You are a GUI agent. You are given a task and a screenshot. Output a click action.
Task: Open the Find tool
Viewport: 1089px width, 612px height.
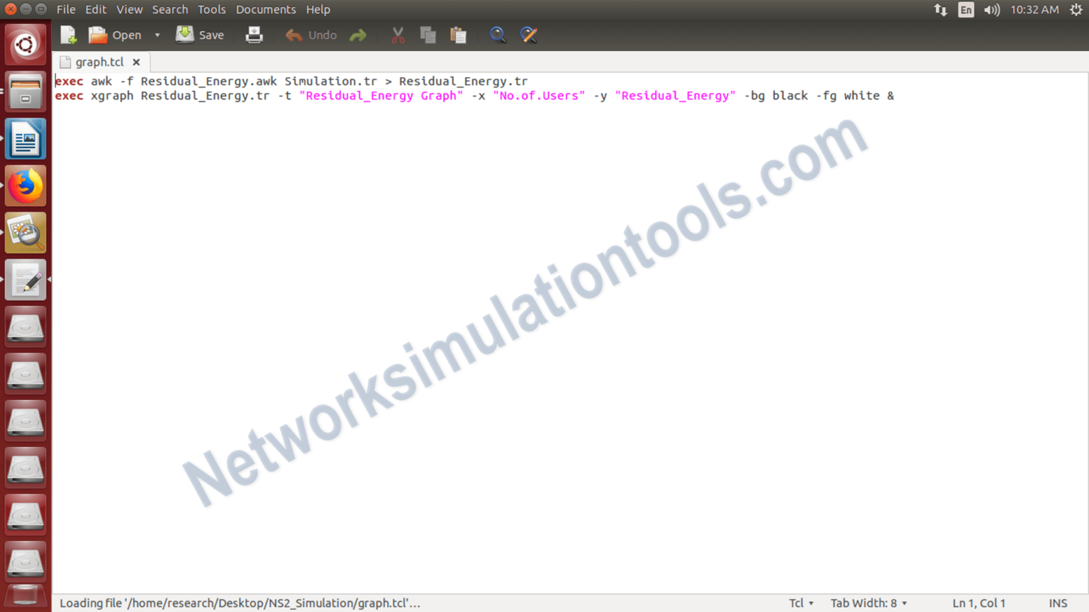[x=498, y=34]
